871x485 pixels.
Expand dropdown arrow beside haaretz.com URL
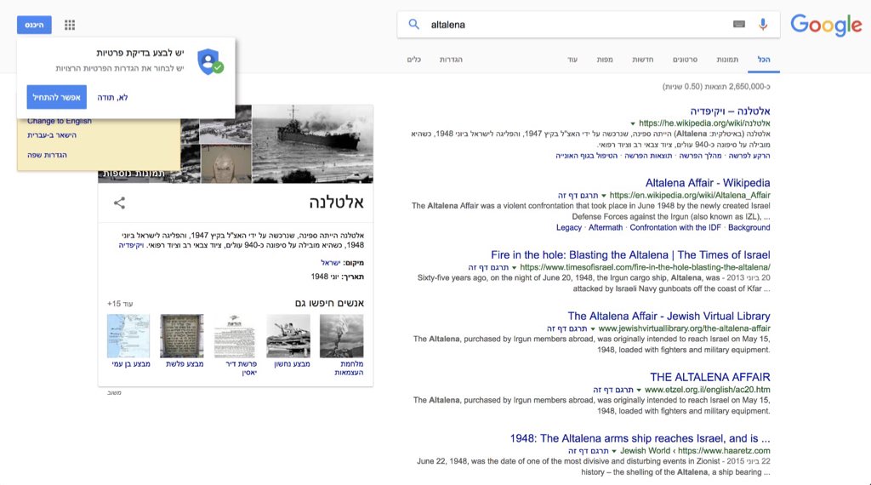[614, 451]
